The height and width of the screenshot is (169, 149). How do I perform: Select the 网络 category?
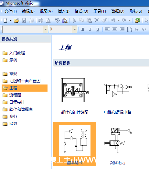[x=10, y=124]
